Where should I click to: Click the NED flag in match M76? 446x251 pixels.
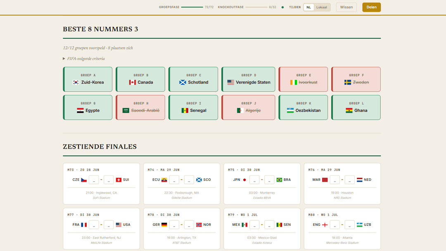tap(360, 180)
